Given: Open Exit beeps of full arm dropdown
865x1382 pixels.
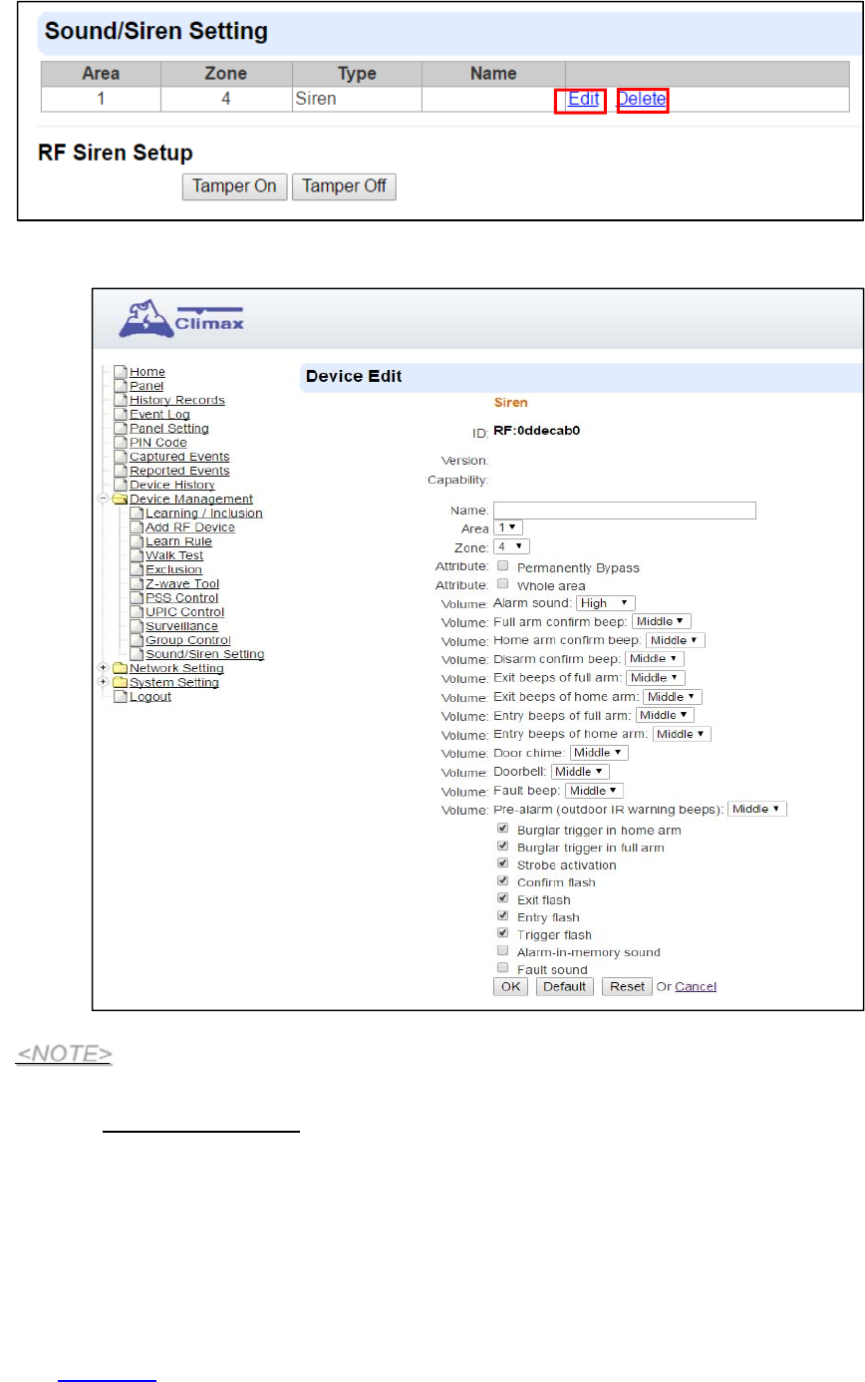Looking at the screenshot, I should 656,678.
